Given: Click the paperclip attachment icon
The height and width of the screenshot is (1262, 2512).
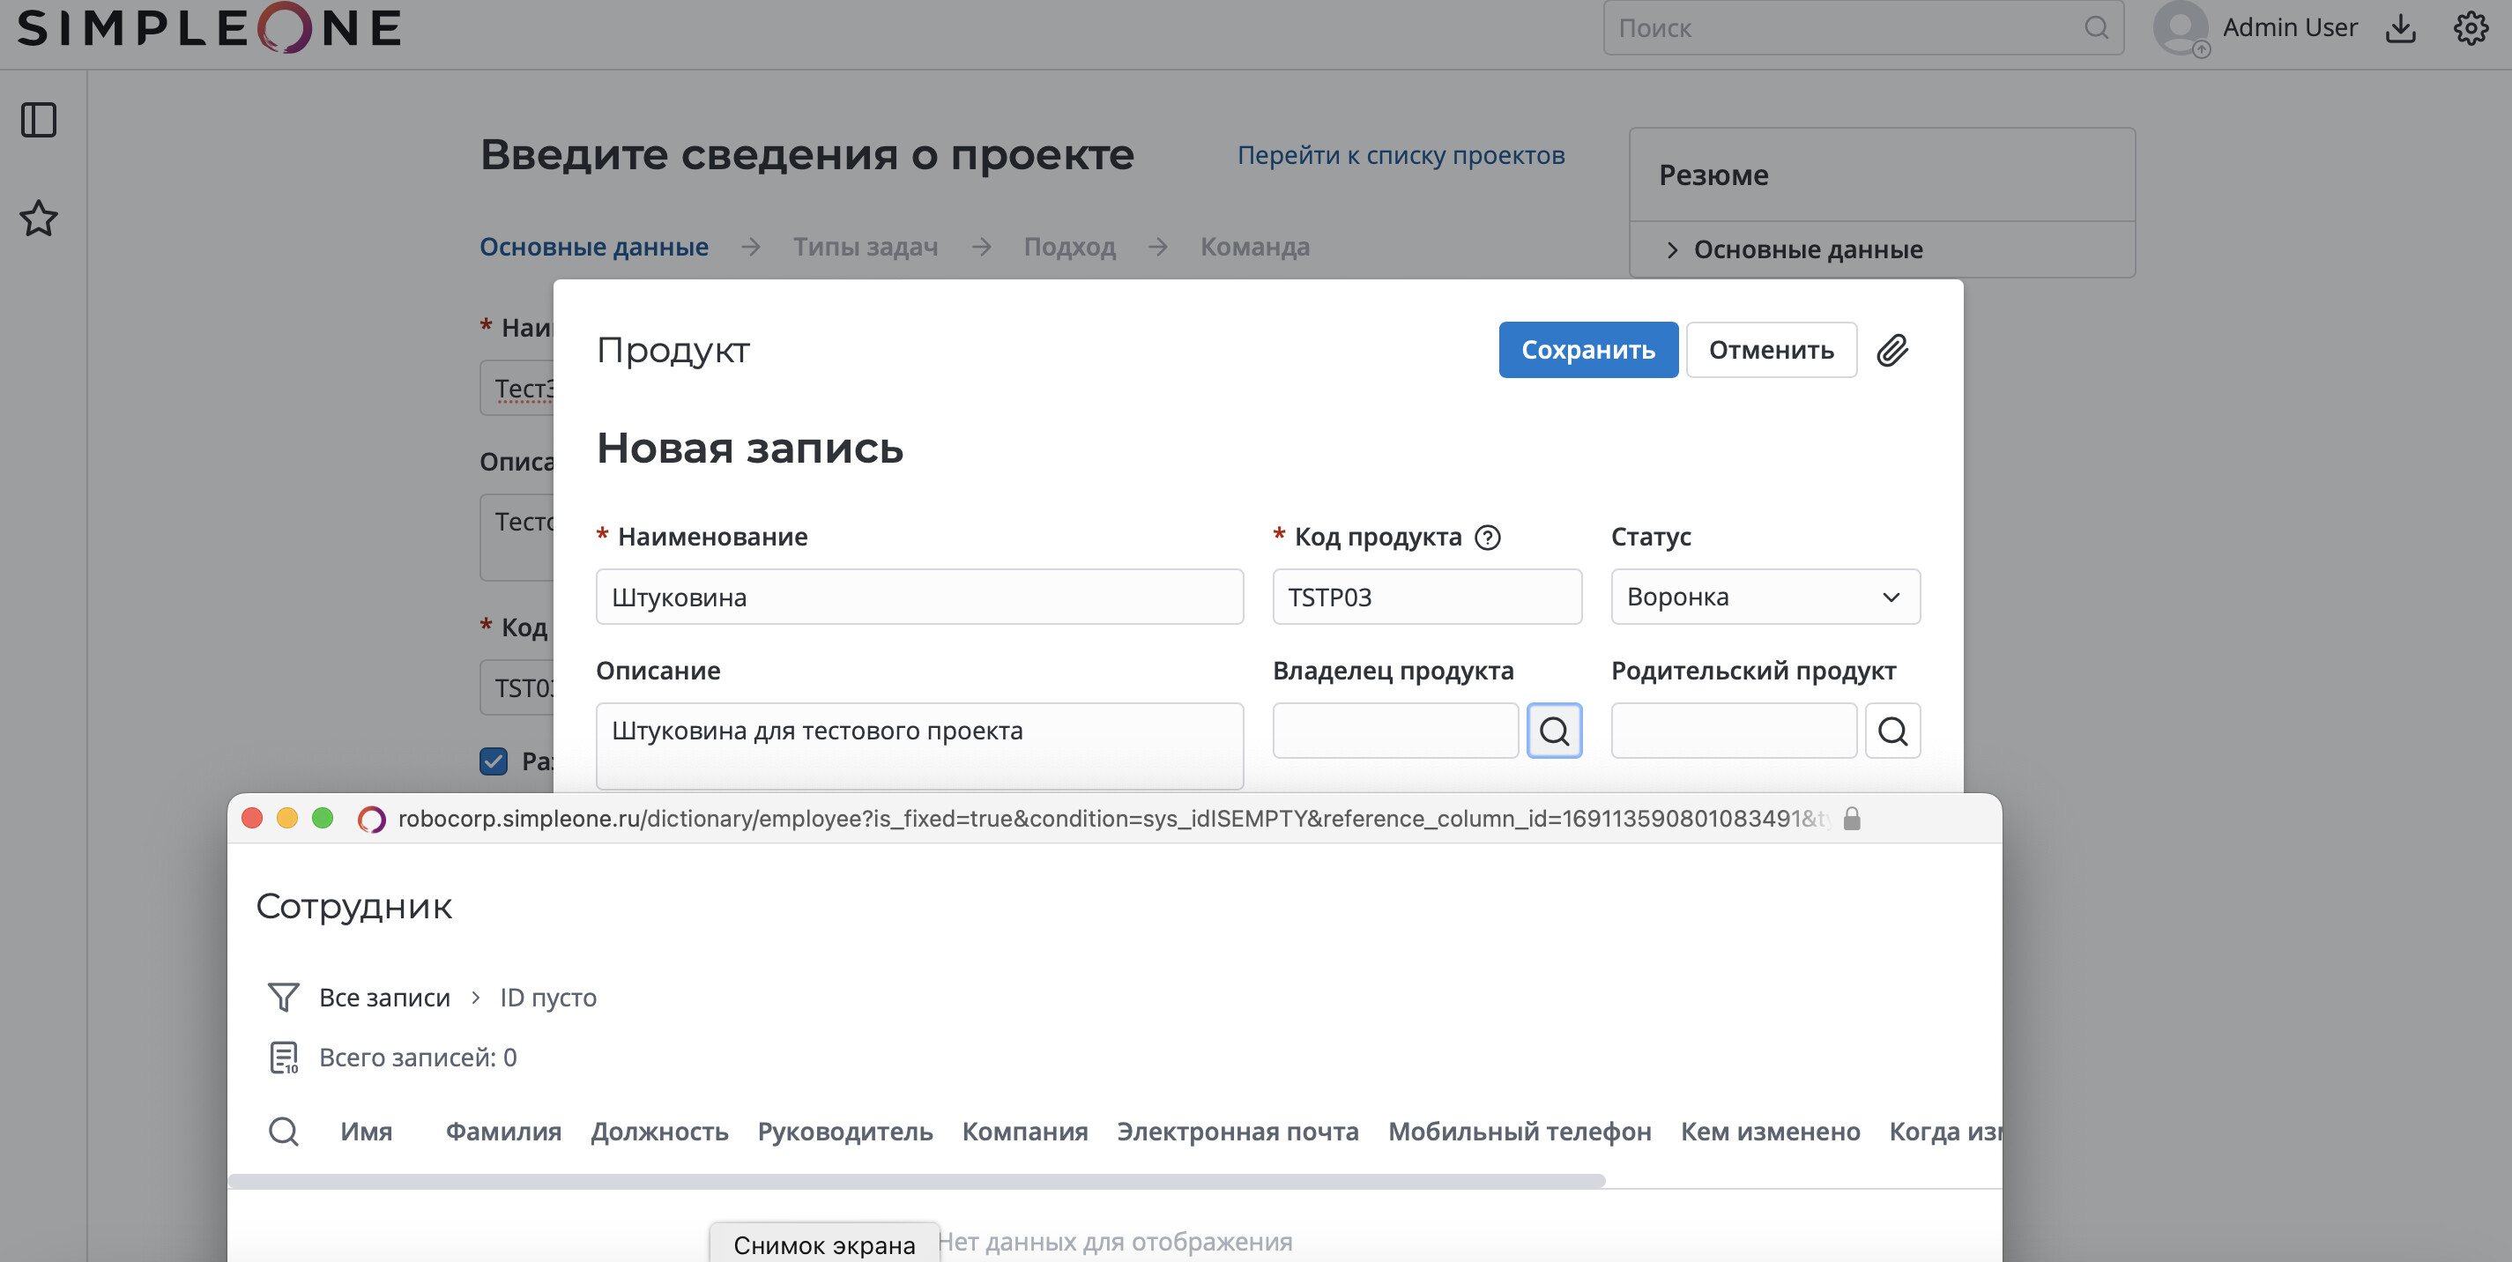Looking at the screenshot, I should tap(1891, 350).
